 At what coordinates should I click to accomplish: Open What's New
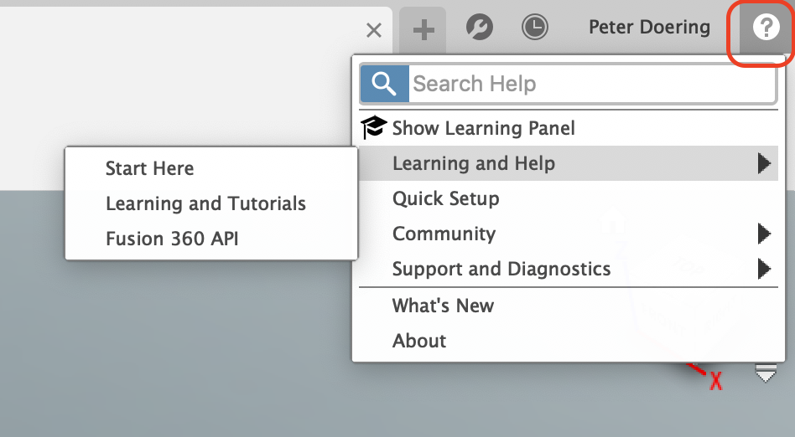click(x=569, y=306)
